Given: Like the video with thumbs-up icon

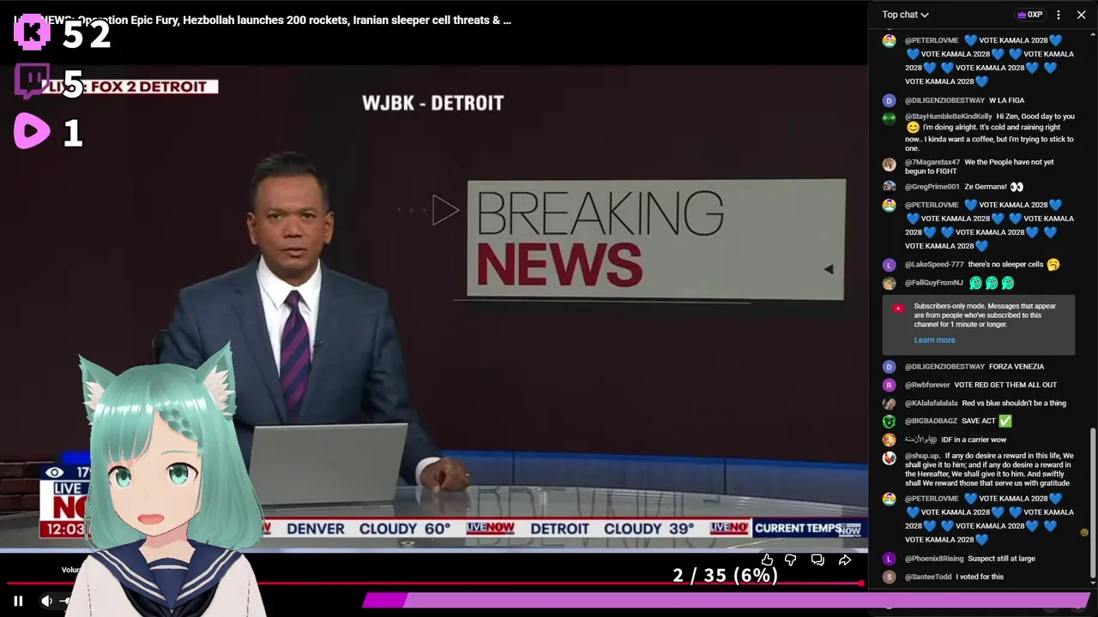Looking at the screenshot, I should tap(767, 560).
